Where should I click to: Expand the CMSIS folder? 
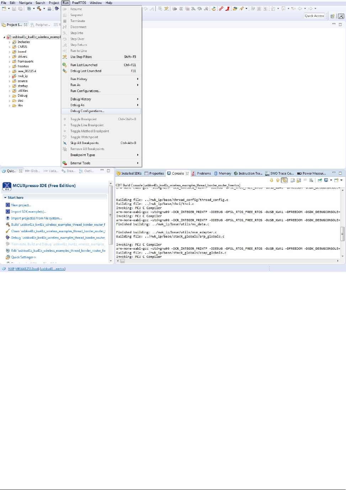[10, 47]
